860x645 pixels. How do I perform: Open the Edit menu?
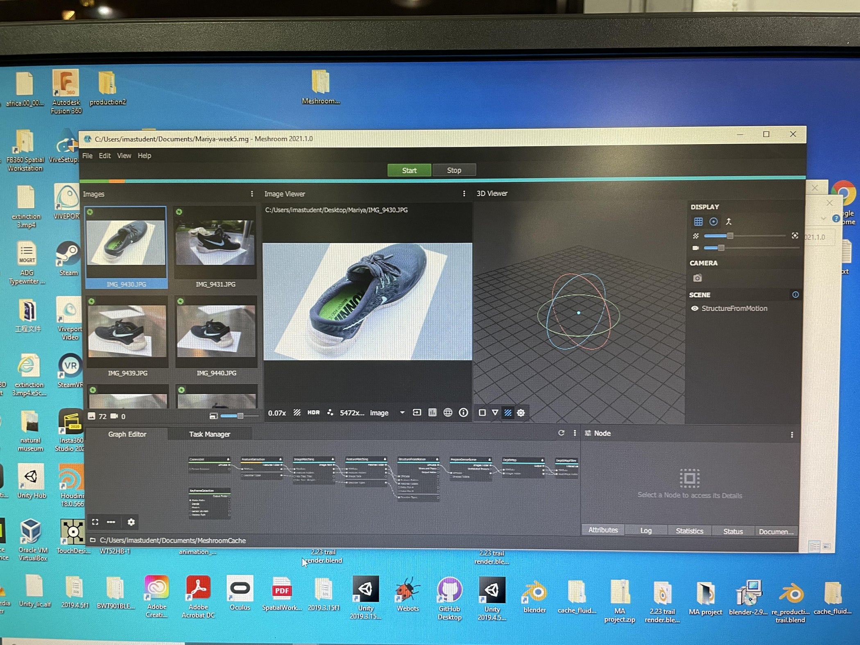(x=105, y=156)
